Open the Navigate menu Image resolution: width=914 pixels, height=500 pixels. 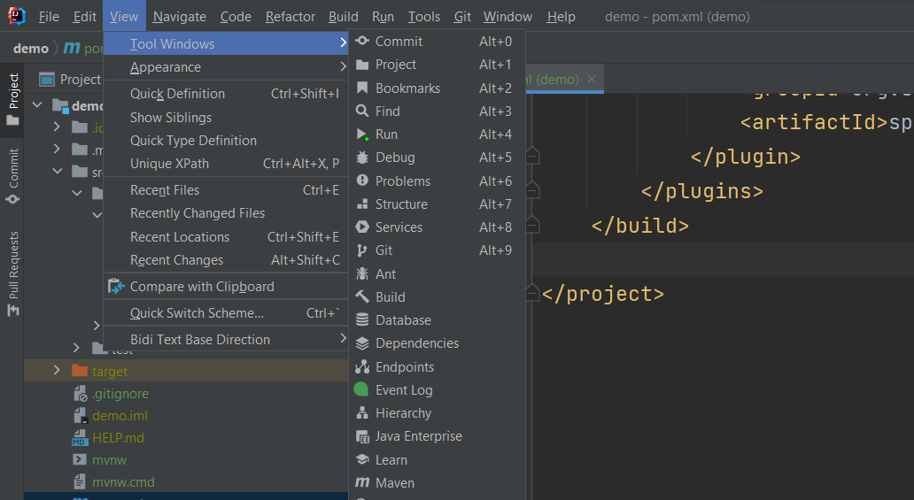[180, 16]
